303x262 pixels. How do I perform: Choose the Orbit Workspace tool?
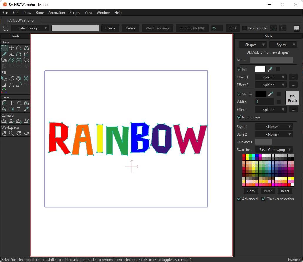26,133
